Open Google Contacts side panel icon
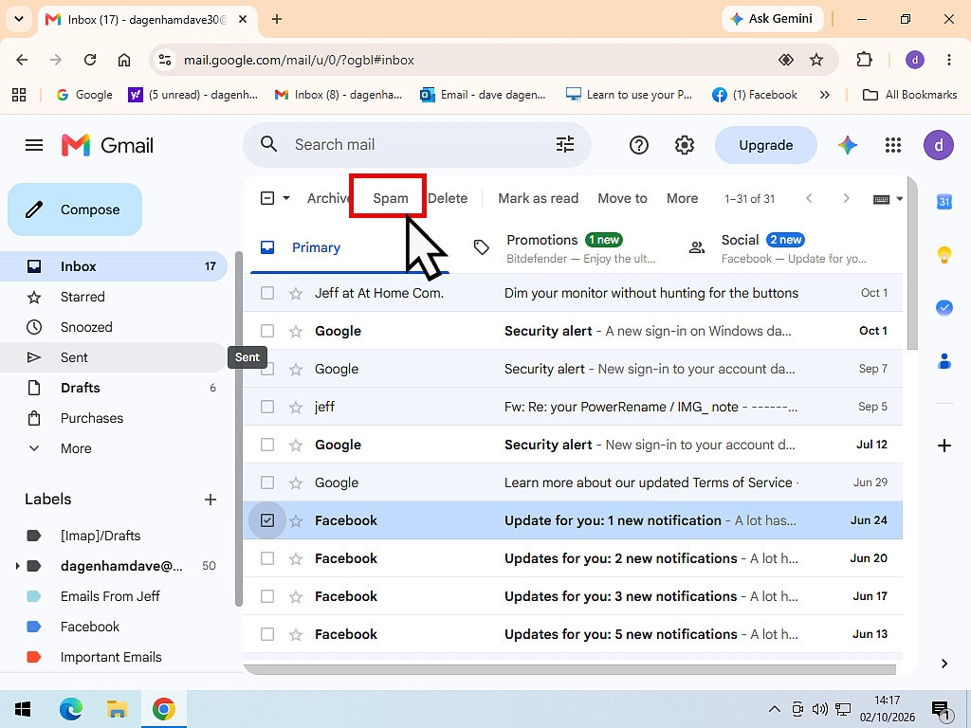This screenshot has height=728, width=971. tap(944, 361)
